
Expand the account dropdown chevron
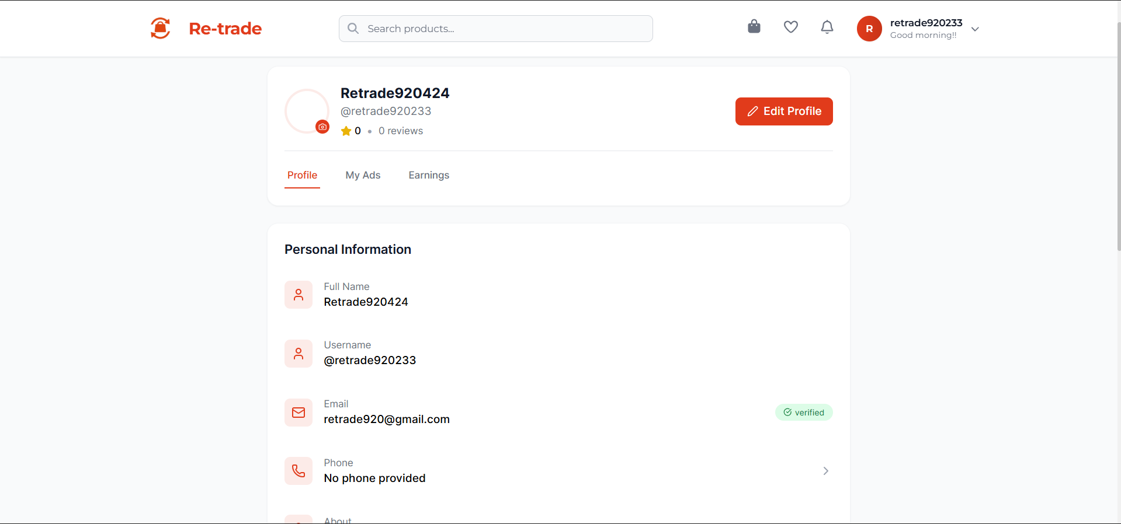pos(975,29)
